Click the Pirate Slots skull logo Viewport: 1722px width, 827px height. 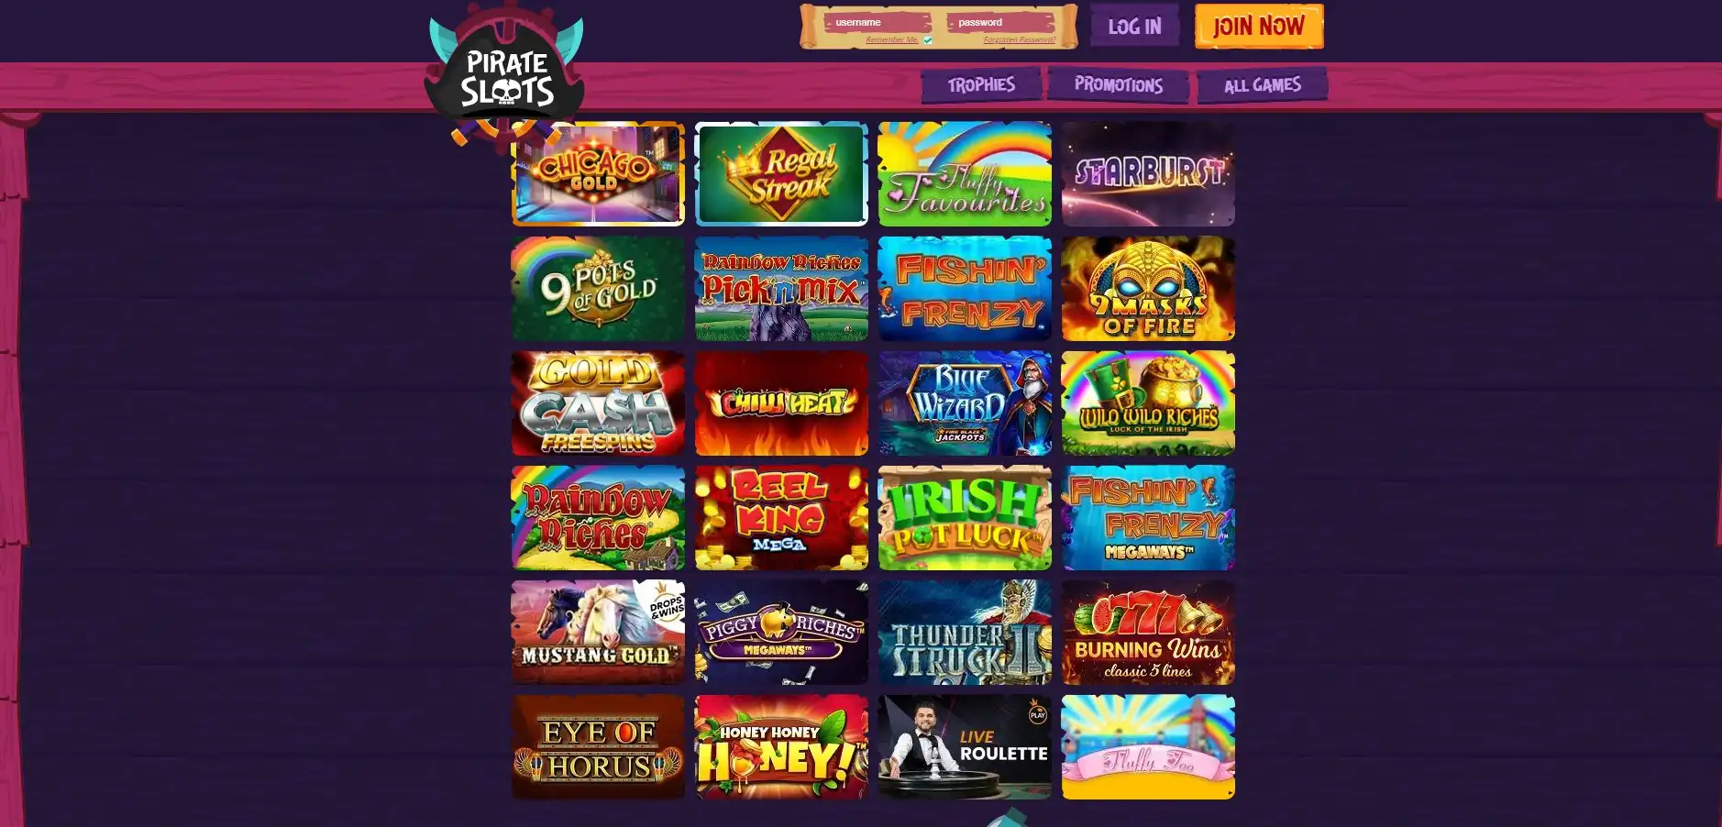tap(505, 73)
